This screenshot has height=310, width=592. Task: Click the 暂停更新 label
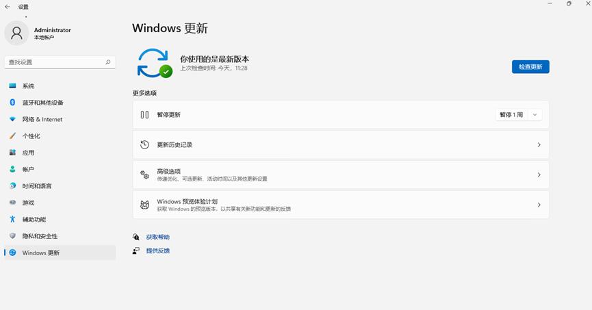pos(169,115)
